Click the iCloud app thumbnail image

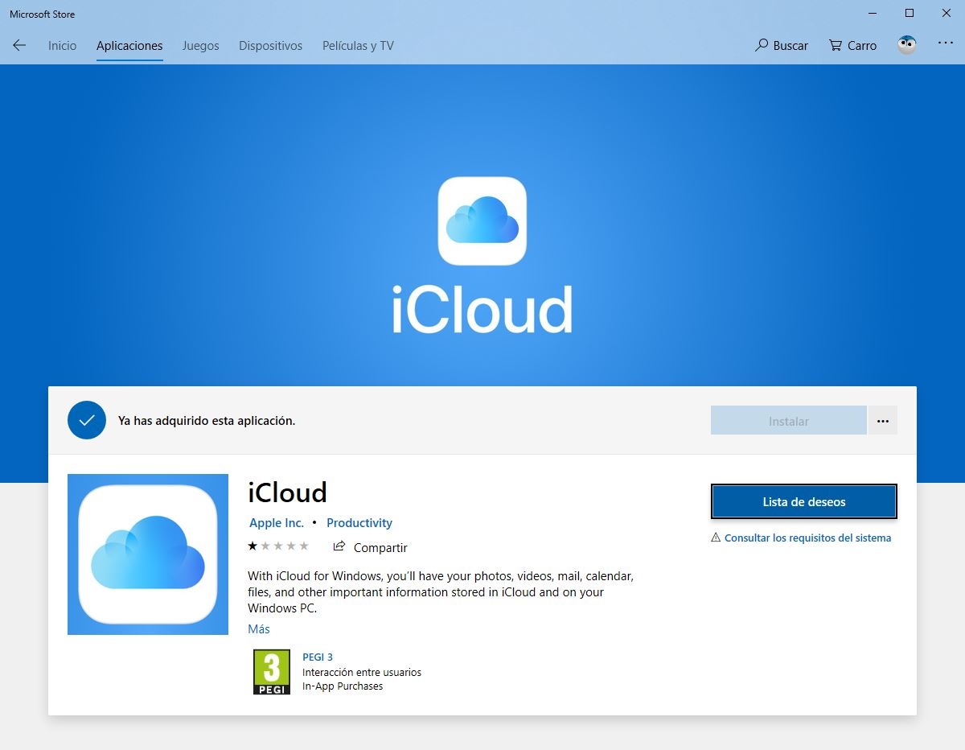coord(148,554)
